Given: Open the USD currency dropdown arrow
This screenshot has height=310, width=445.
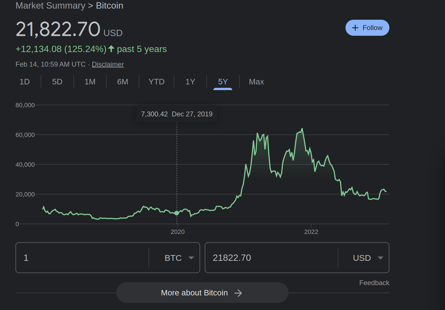Looking at the screenshot, I should (380, 258).
